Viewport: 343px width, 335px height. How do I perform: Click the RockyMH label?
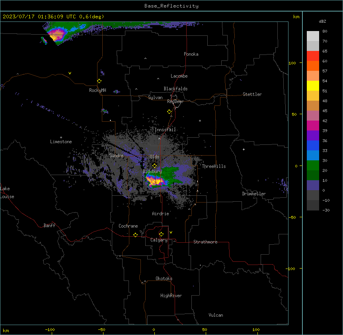(97, 90)
